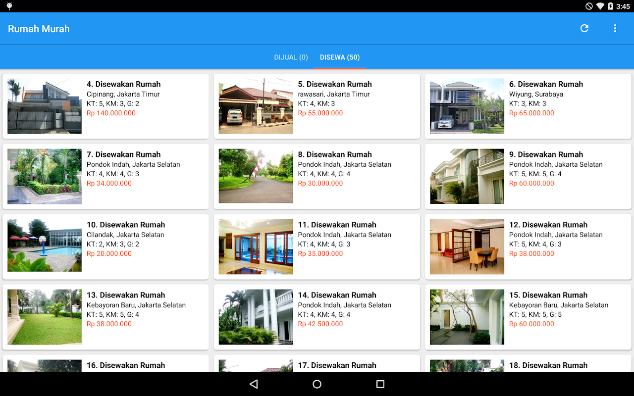Viewport: 634px width, 396px height.
Task: Choose the title '15. Disewakan Rumah'
Action: (x=548, y=295)
